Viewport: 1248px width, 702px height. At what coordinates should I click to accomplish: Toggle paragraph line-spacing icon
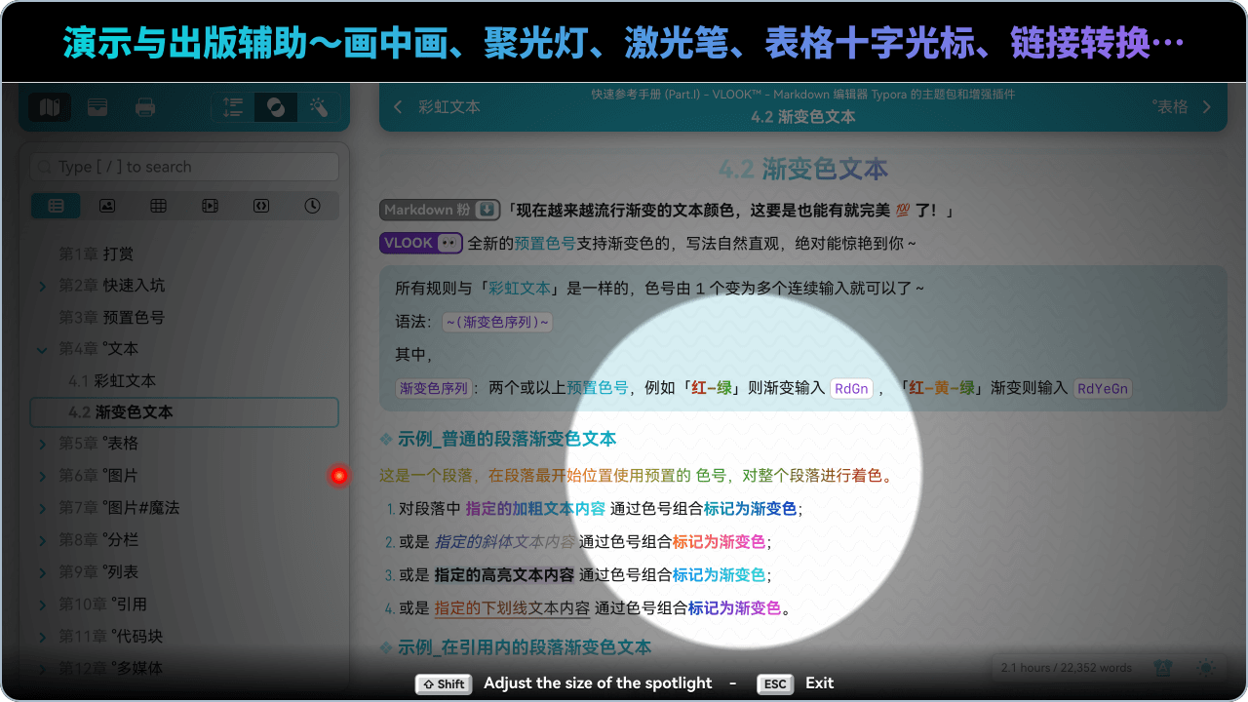coord(233,107)
